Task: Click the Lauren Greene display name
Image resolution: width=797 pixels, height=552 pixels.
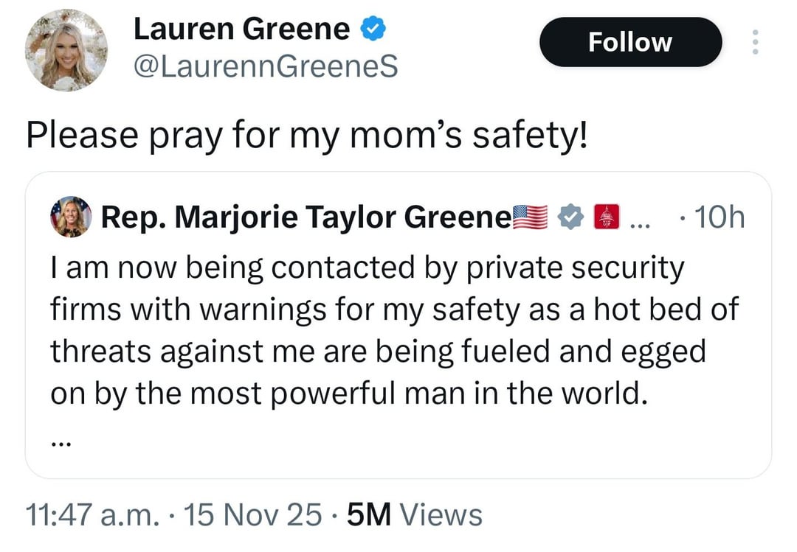Action: click(241, 29)
